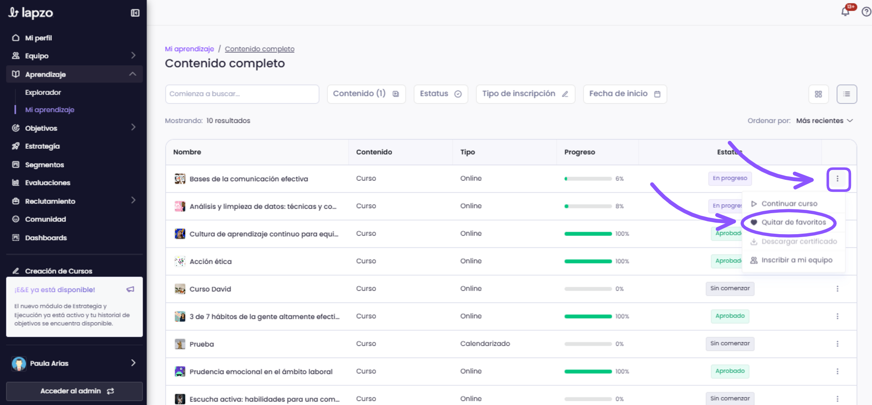Click the Contenido completo breadcrumb link
872x405 pixels.
coord(259,49)
